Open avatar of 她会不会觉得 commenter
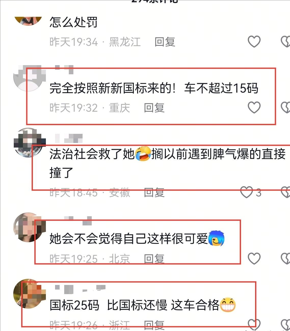290x331 pixels. tap(28, 227)
